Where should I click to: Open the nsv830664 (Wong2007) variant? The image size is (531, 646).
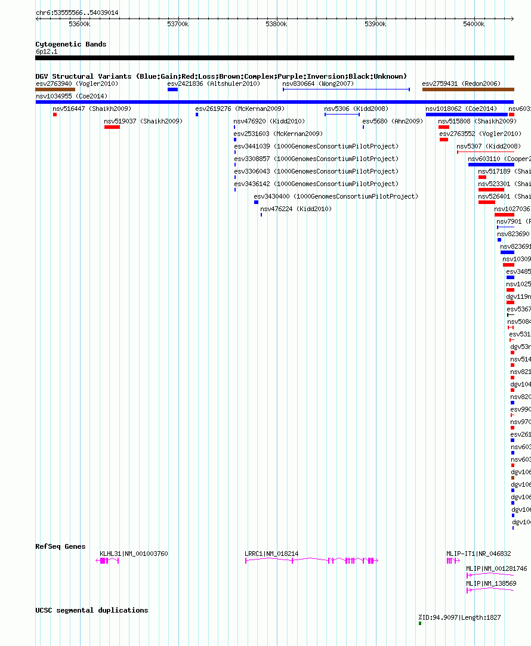(318, 84)
